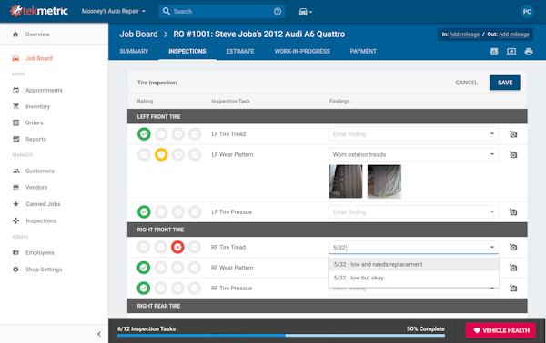Open first tire tread photo thumbnail
Screen dimensions: 546x343
click(x=346, y=181)
